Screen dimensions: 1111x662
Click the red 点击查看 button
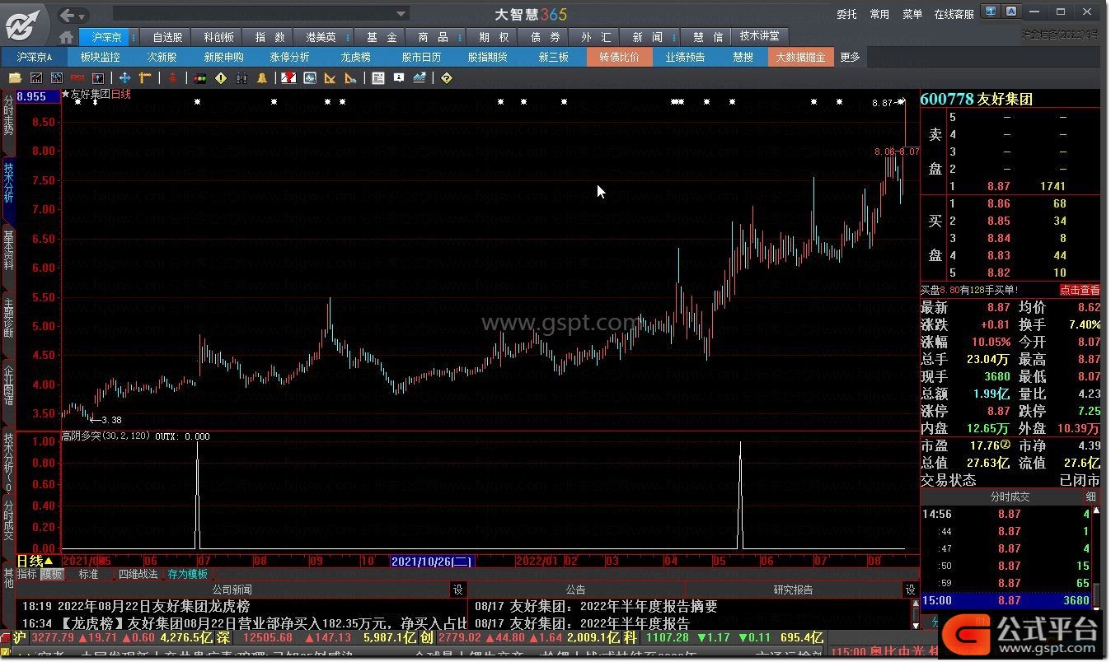coord(1080,290)
